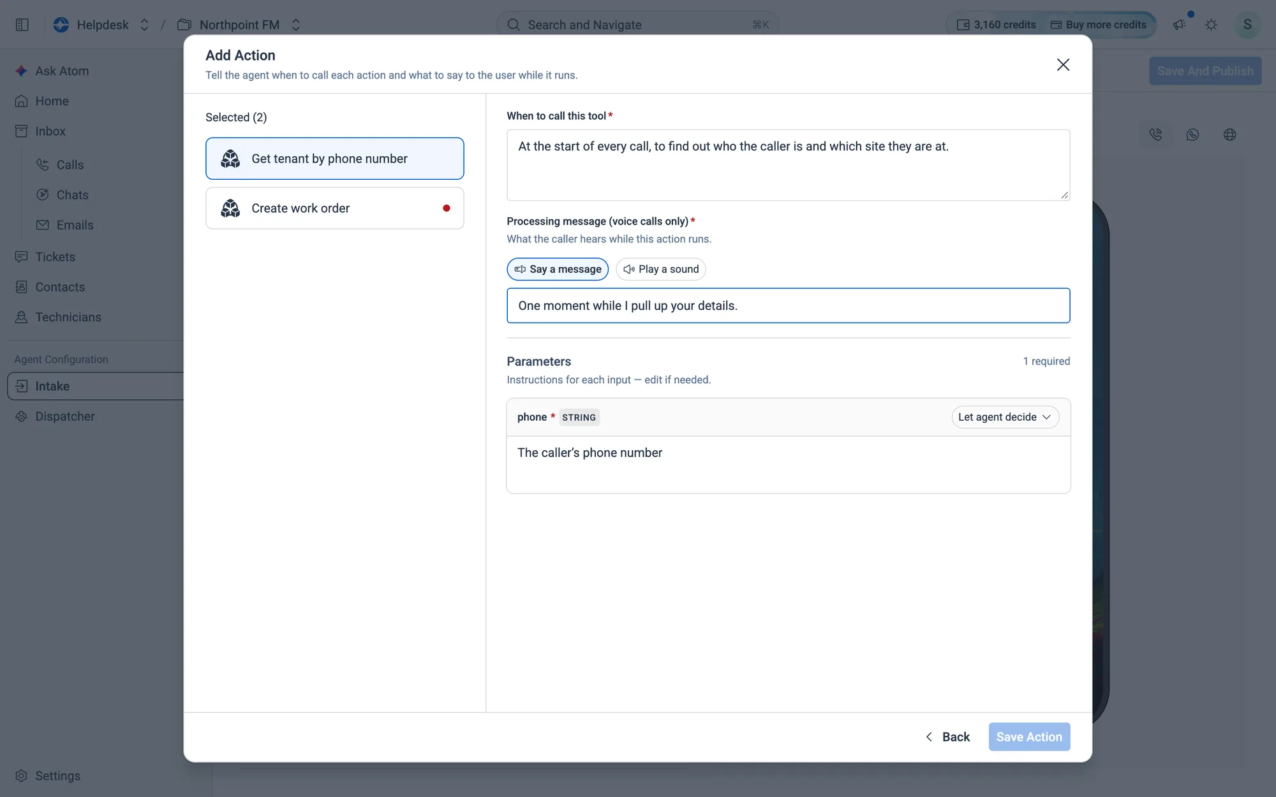Image resolution: width=1276 pixels, height=797 pixels.
Task: Click the Create work order icon
Action: [x=230, y=208]
